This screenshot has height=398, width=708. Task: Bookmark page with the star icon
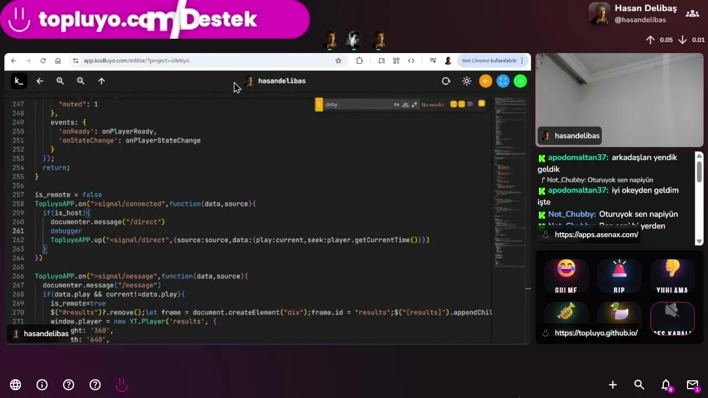pos(339,61)
